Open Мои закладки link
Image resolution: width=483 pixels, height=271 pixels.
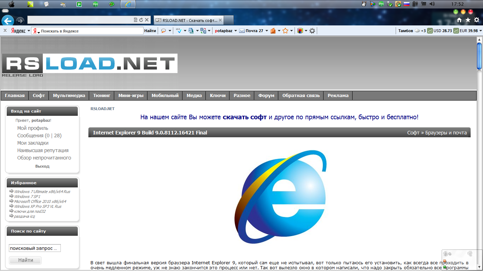click(33, 143)
